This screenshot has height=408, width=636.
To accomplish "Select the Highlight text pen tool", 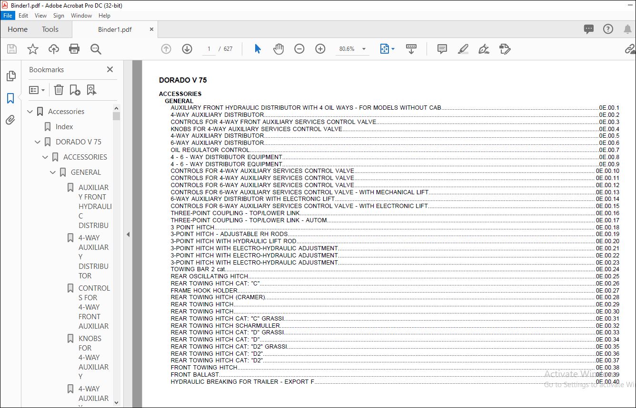I will click(463, 49).
